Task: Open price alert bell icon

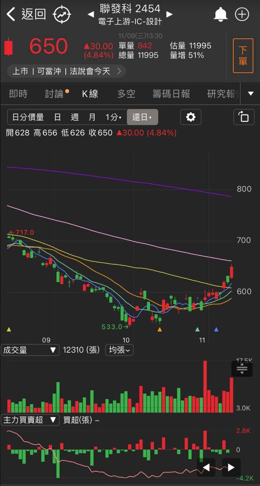Action: tap(221, 14)
